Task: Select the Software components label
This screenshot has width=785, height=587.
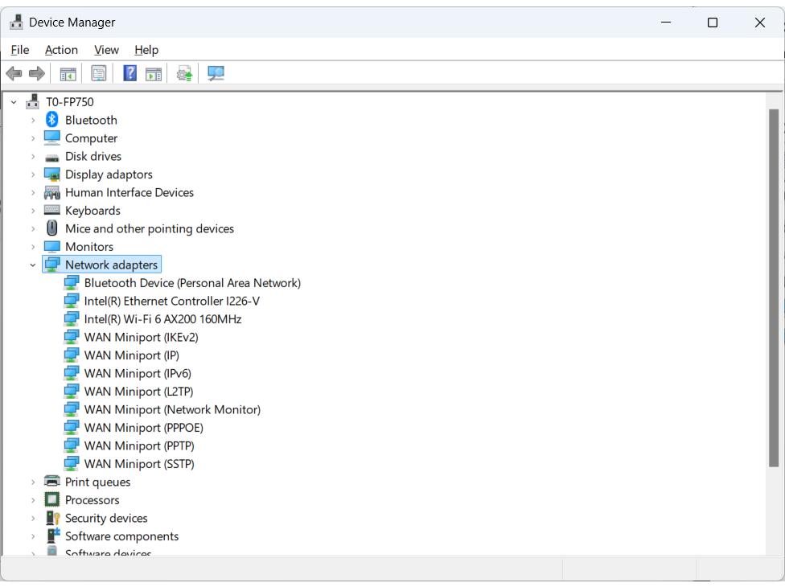Action: (x=121, y=536)
